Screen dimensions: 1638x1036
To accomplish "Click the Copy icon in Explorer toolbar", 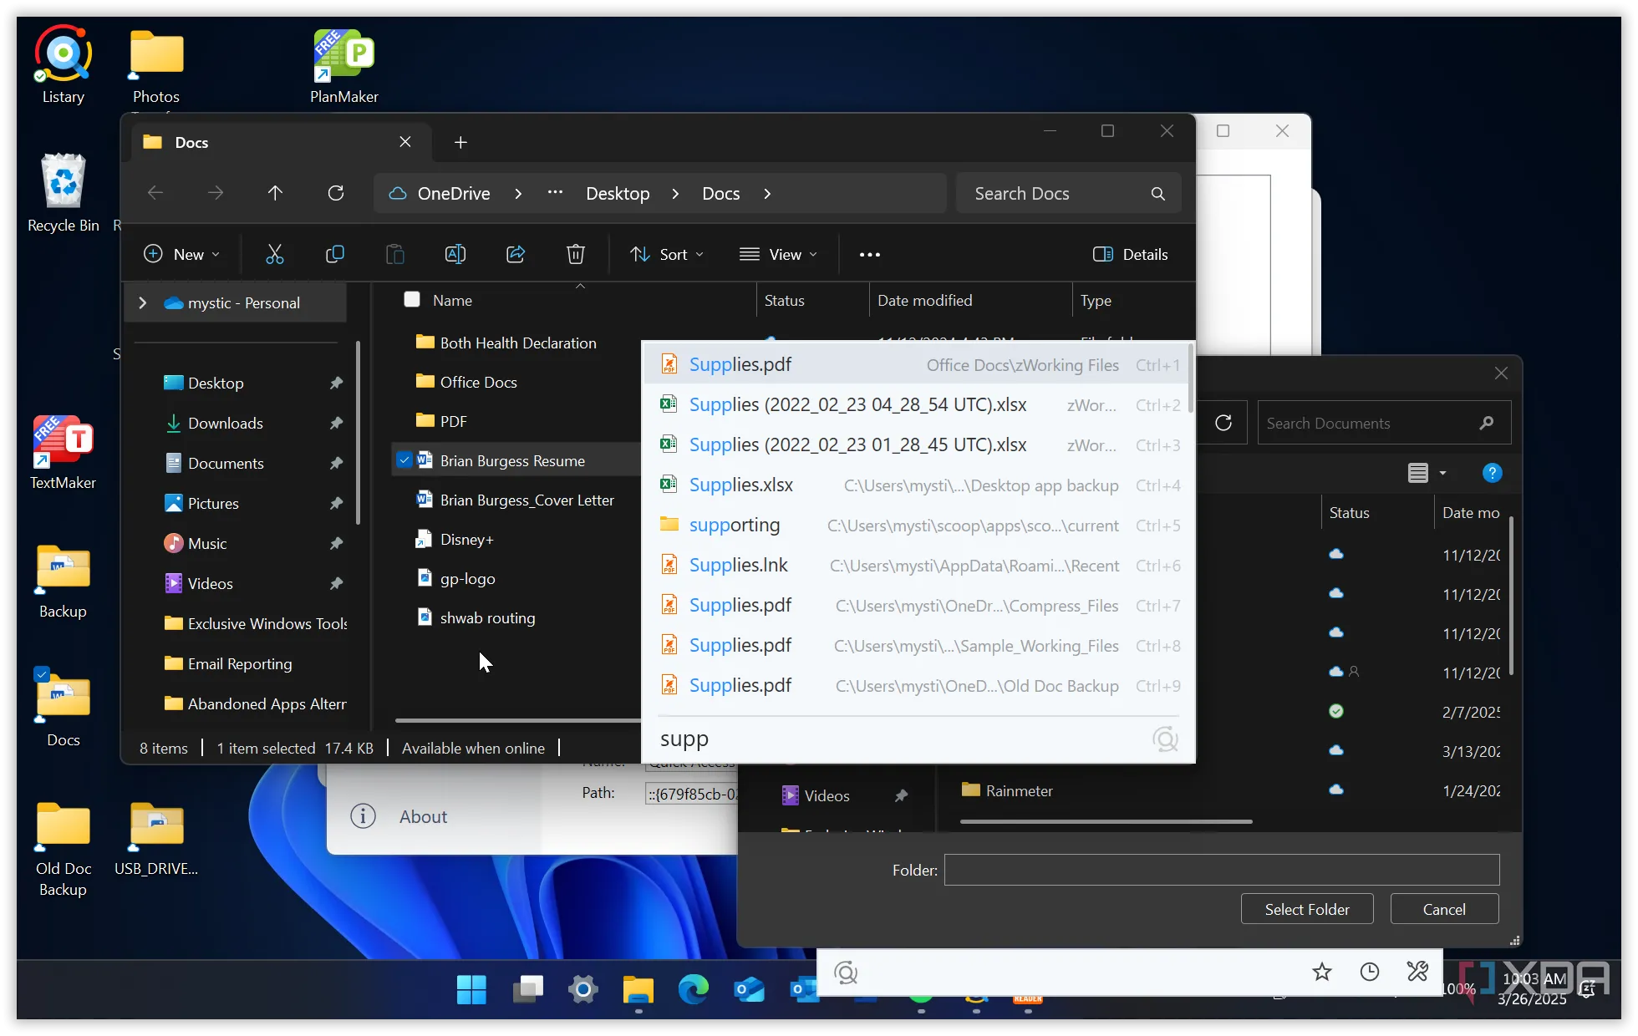I will tap(335, 254).
